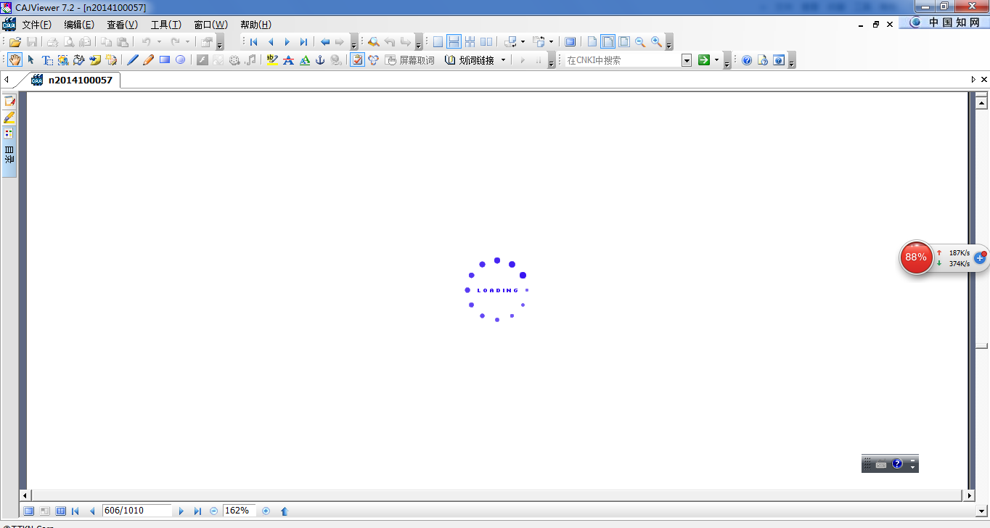990x528 pixels.
Task: Expand the CNKI search box dropdown
Action: (687, 60)
